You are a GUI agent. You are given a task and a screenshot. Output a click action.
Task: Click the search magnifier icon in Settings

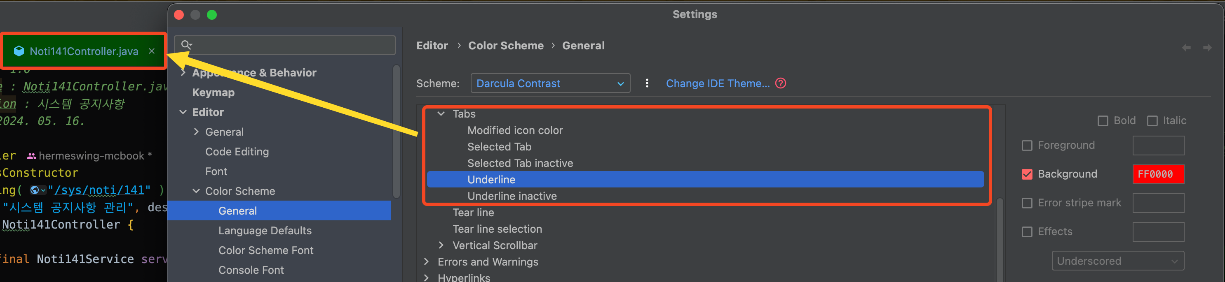click(x=186, y=45)
